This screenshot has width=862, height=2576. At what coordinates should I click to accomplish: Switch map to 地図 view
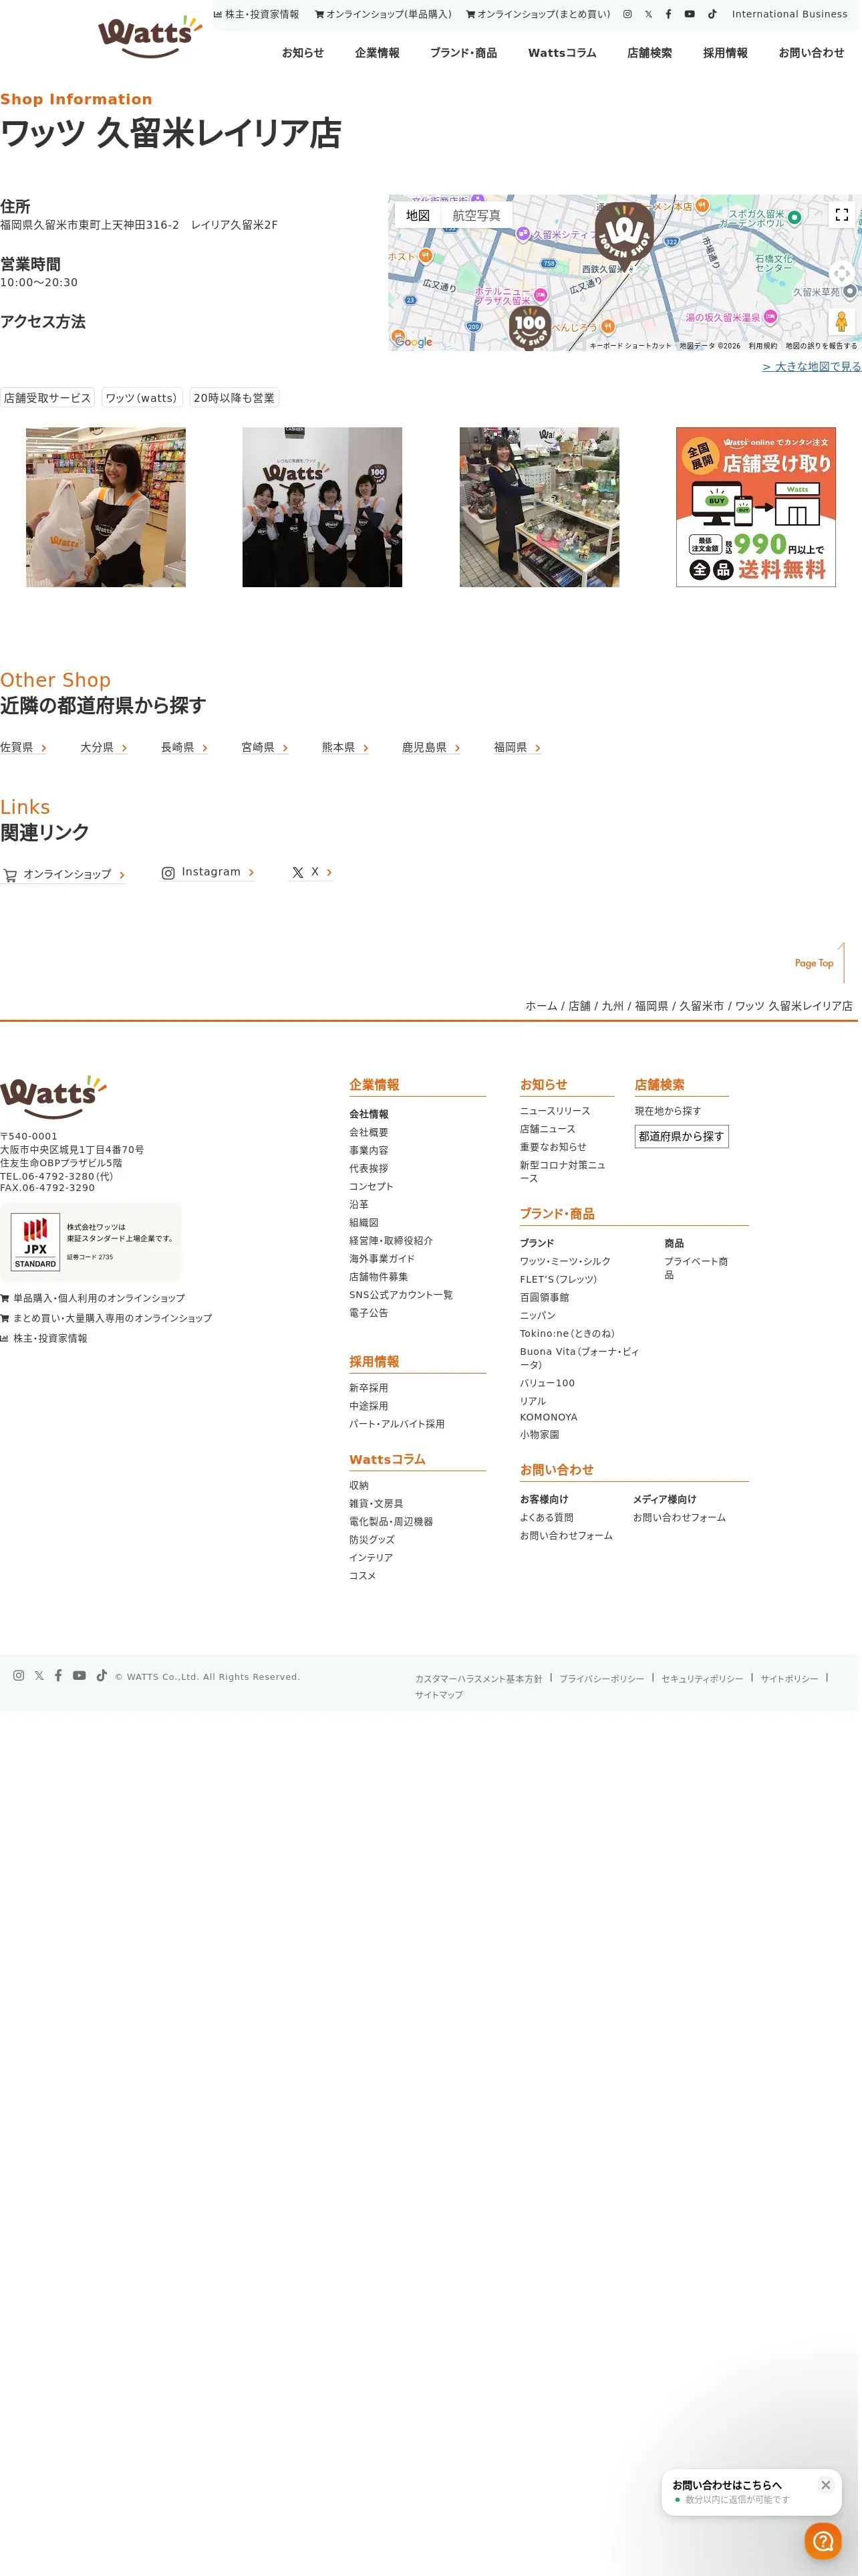point(418,215)
